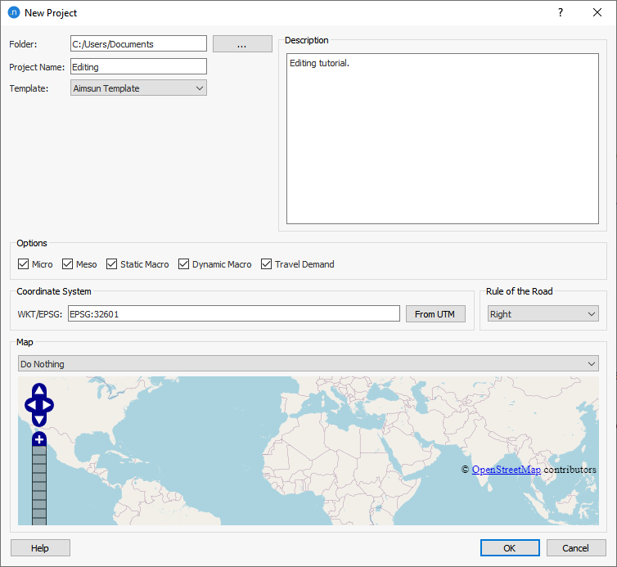Pan the map up with the arrow
The width and height of the screenshot is (617, 567).
pos(39,391)
